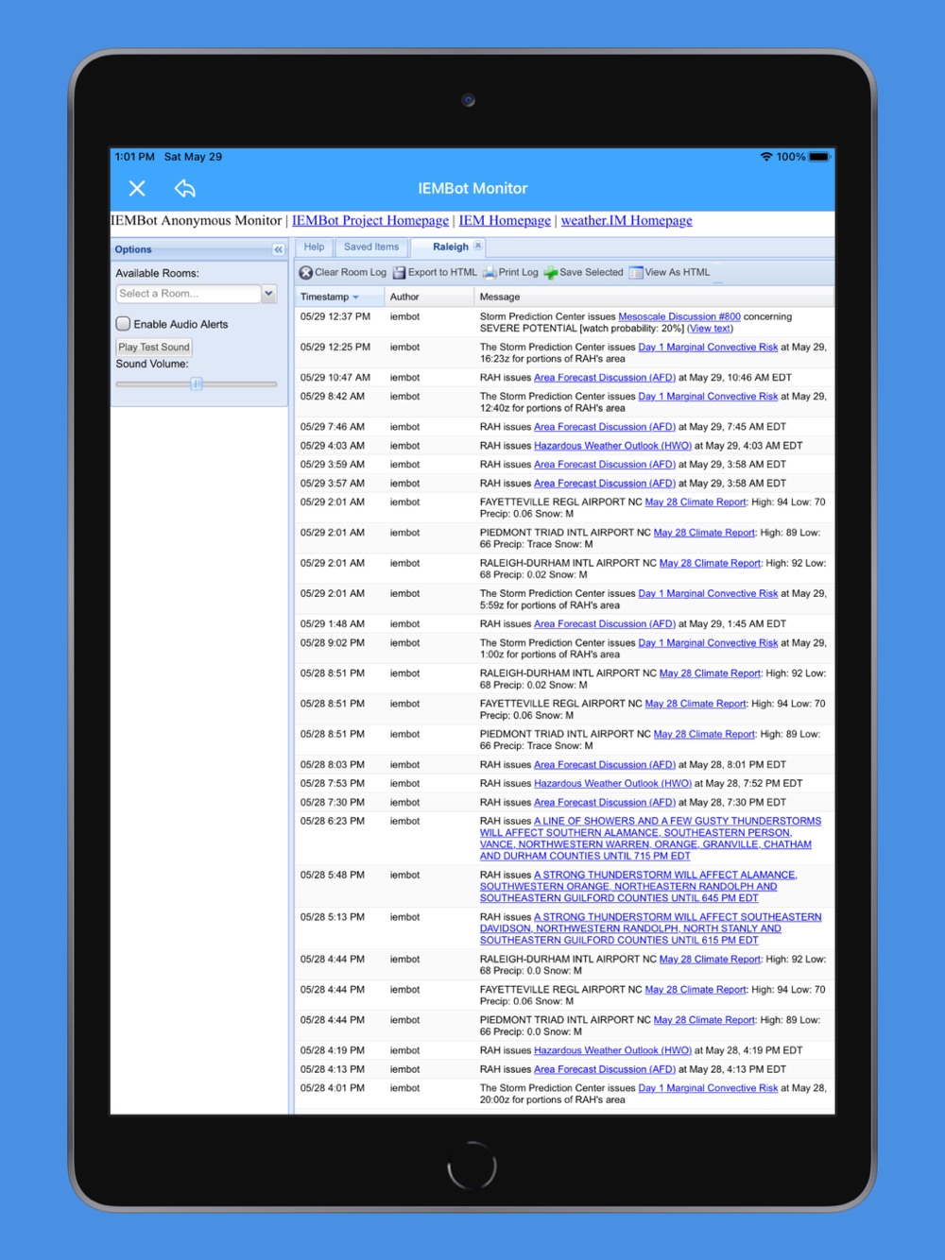Click the Sound Volume slider handle
Screen dimensions: 945x1260
coord(197,383)
